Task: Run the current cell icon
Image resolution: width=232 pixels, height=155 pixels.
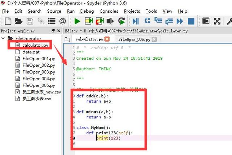Action: (88, 21)
